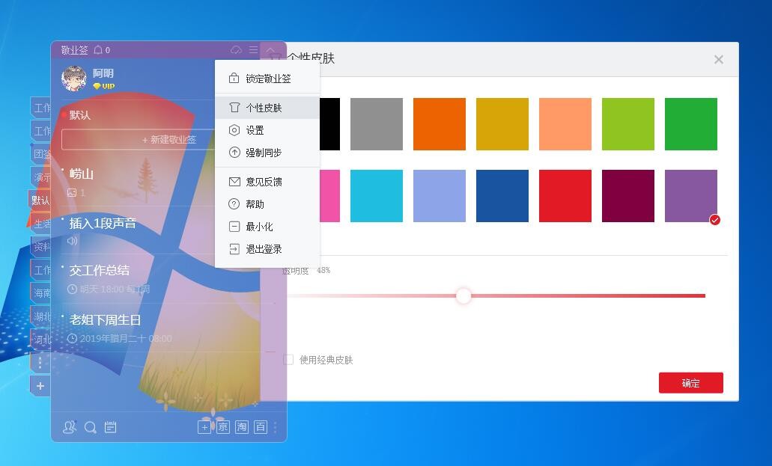This screenshot has width=772, height=466.
Task: Pick the orange skin color swatch
Action: pyautogui.click(x=440, y=124)
